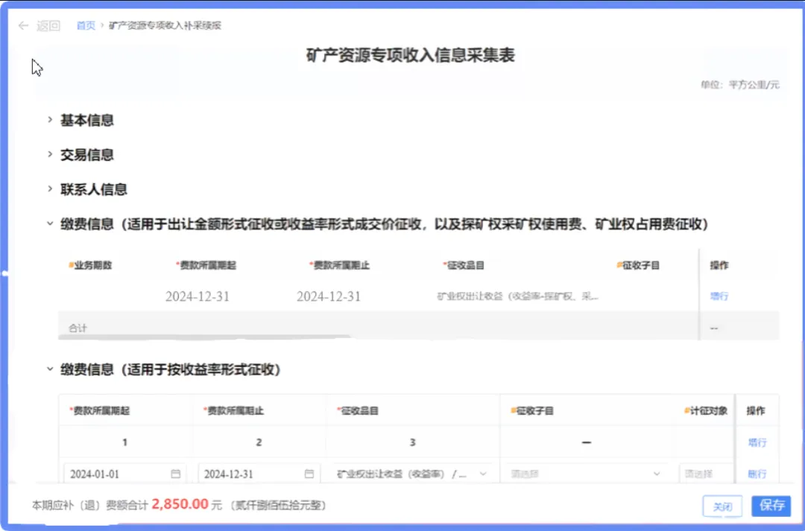Screen dimensions: 805x531
Task: Collapse the first 缴费信息 section (出让金额形式)
Action: pyautogui.click(x=49, y=223)
